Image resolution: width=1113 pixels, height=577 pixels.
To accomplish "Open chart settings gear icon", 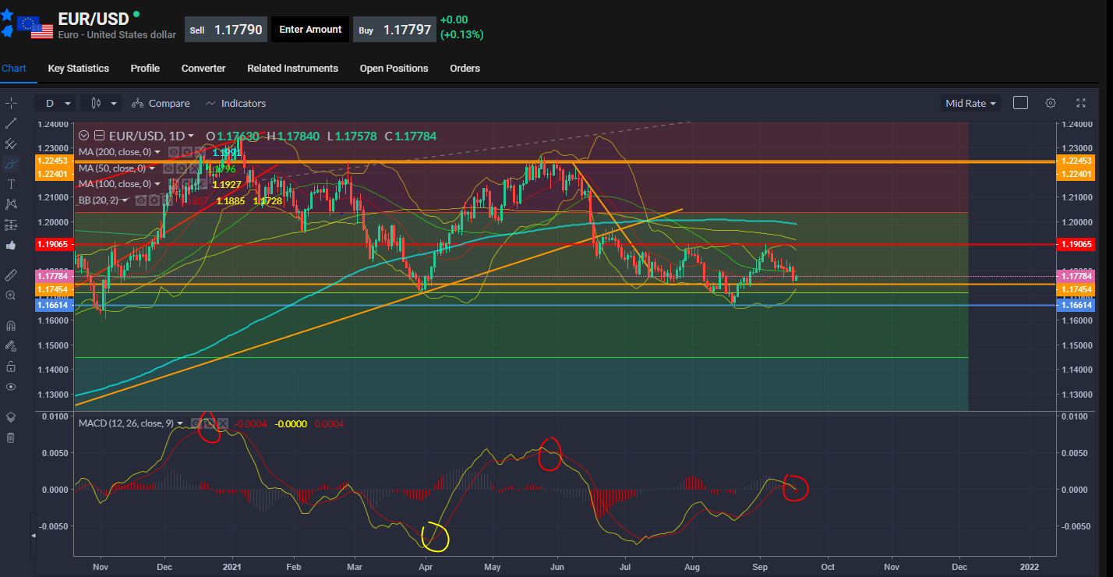I will pyautogui.click(x=1051, y=103).
